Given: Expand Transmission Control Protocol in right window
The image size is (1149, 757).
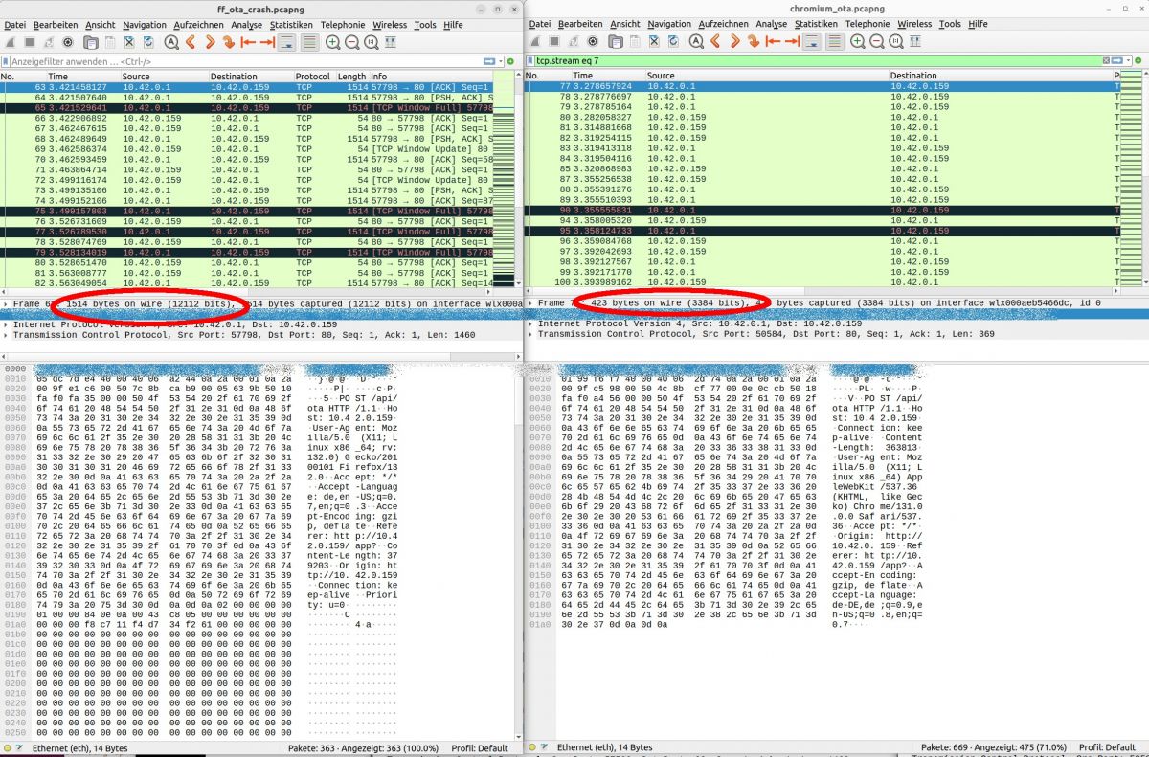Looking at the screenshot, I should [531, 334].
